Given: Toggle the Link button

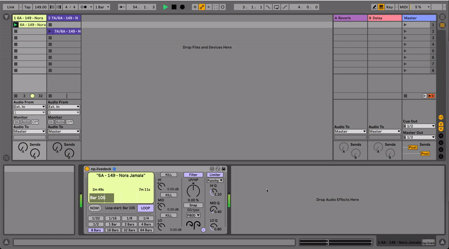Looking at the screenshot, I should 11,7.
